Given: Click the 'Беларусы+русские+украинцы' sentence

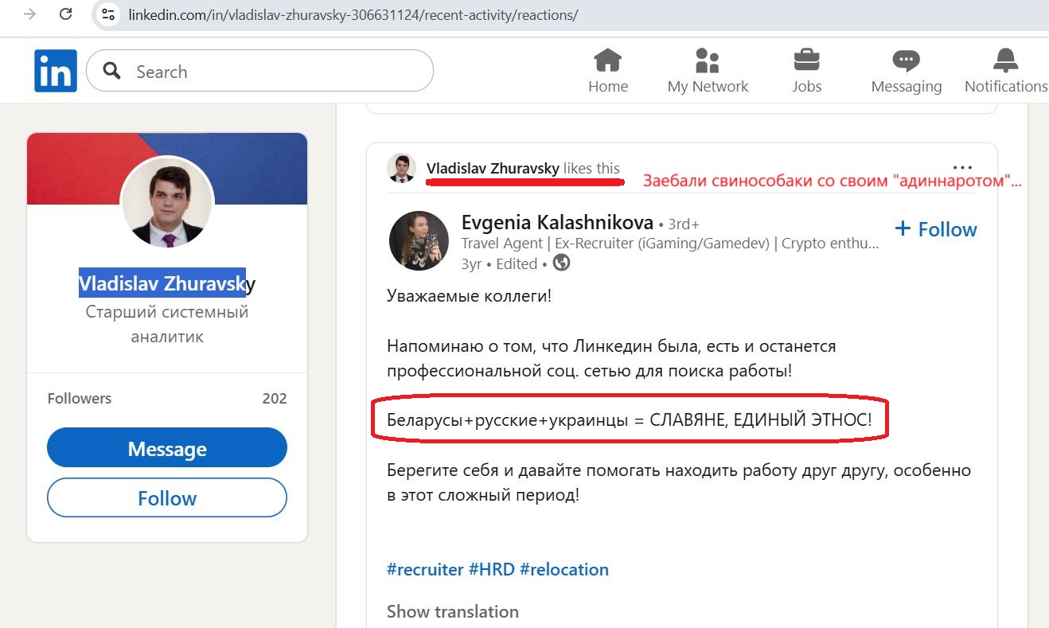Looking at the screenshot, I should coord(630,419).
